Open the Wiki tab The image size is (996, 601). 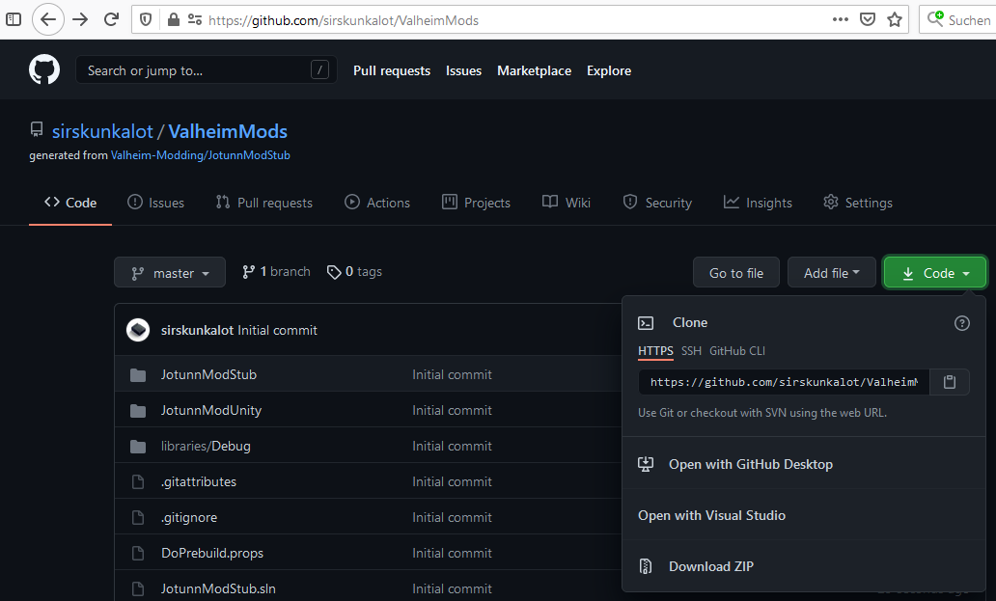click(567, 203)
